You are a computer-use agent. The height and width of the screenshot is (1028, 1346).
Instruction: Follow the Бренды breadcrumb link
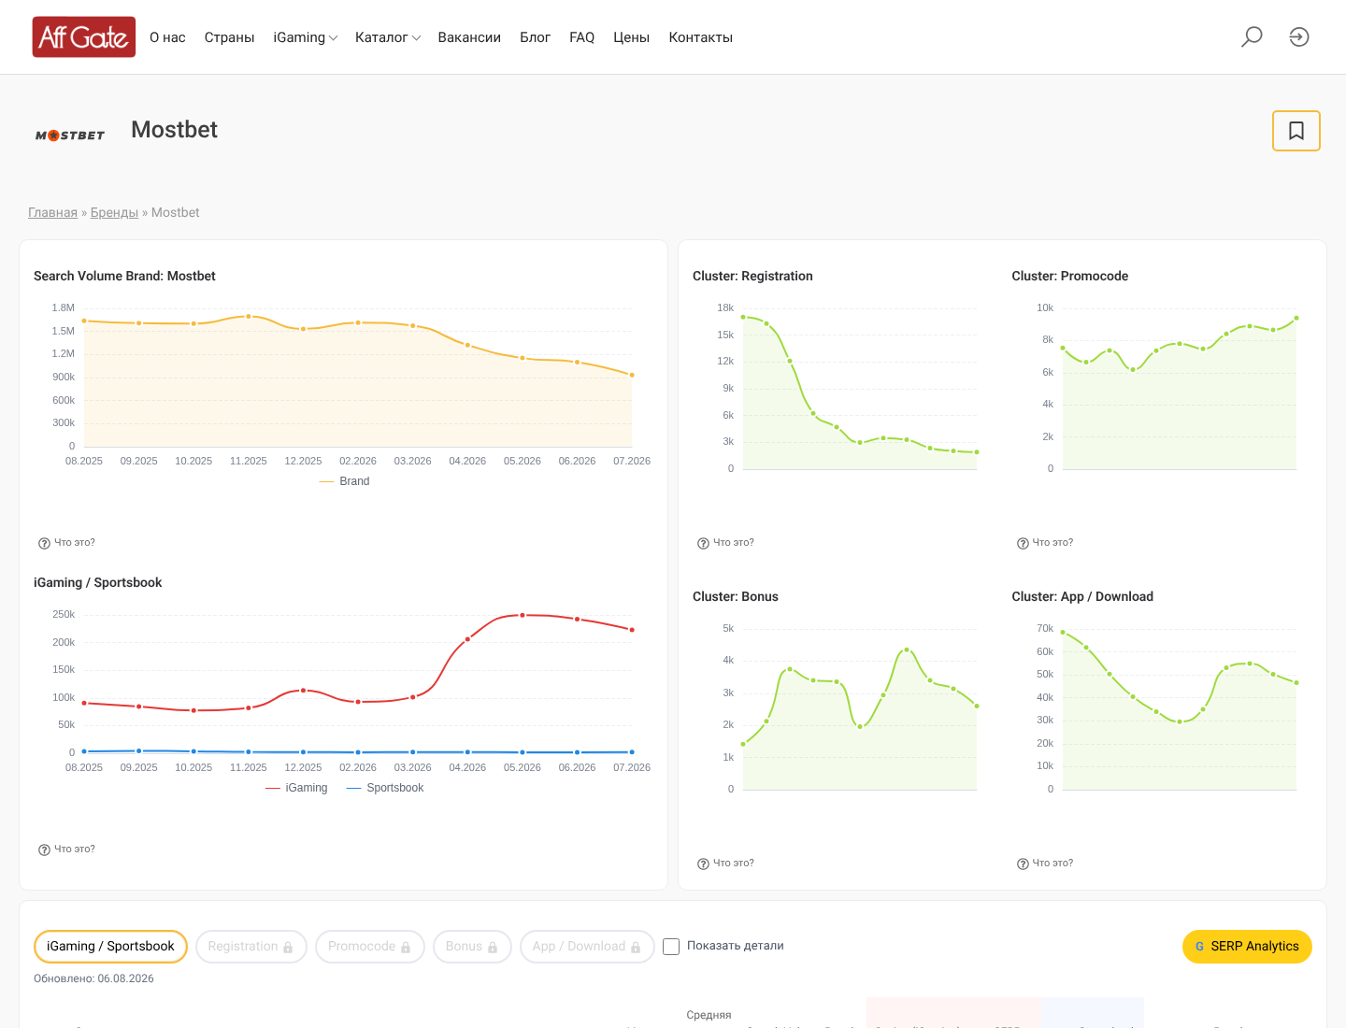tap(114, 212)
